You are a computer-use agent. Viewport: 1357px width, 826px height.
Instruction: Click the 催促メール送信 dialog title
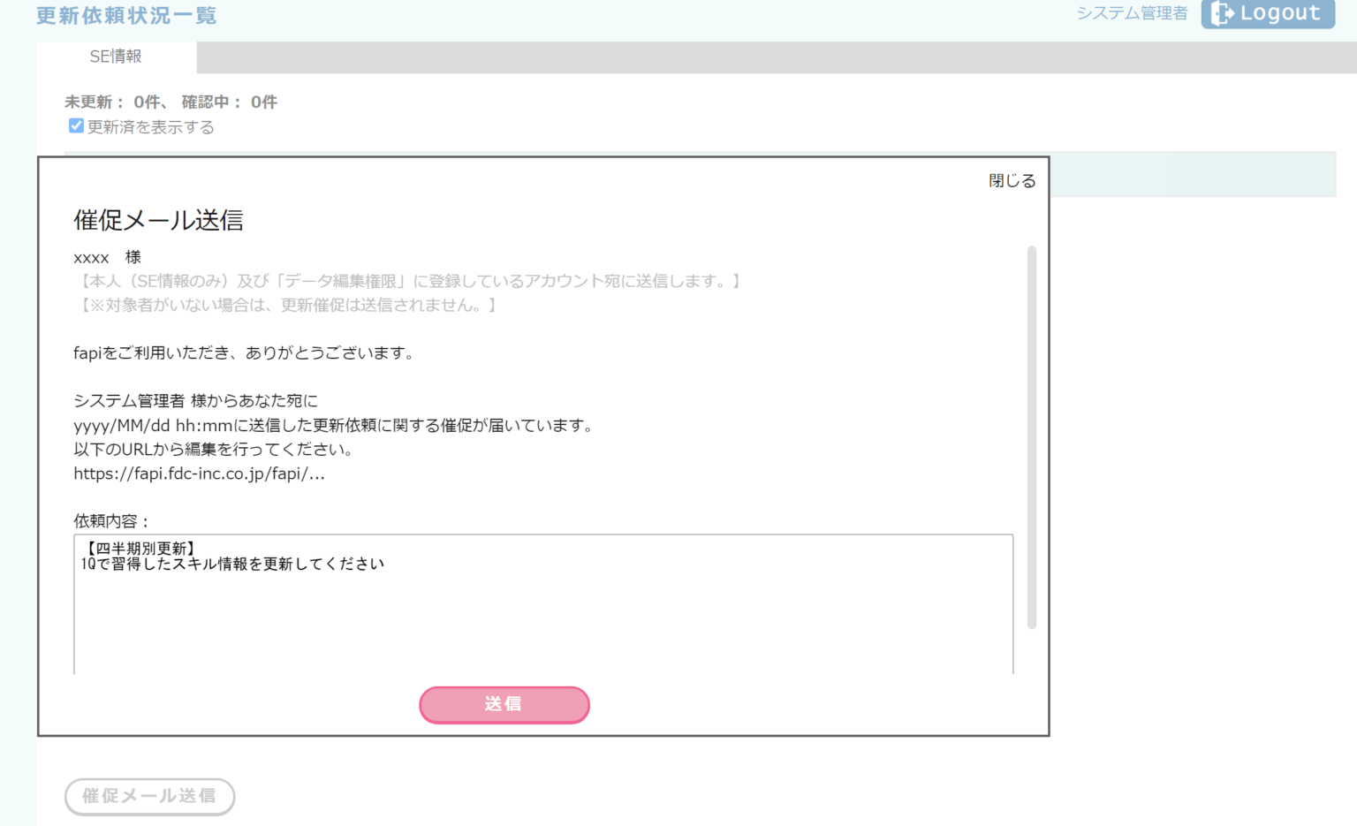158,220
